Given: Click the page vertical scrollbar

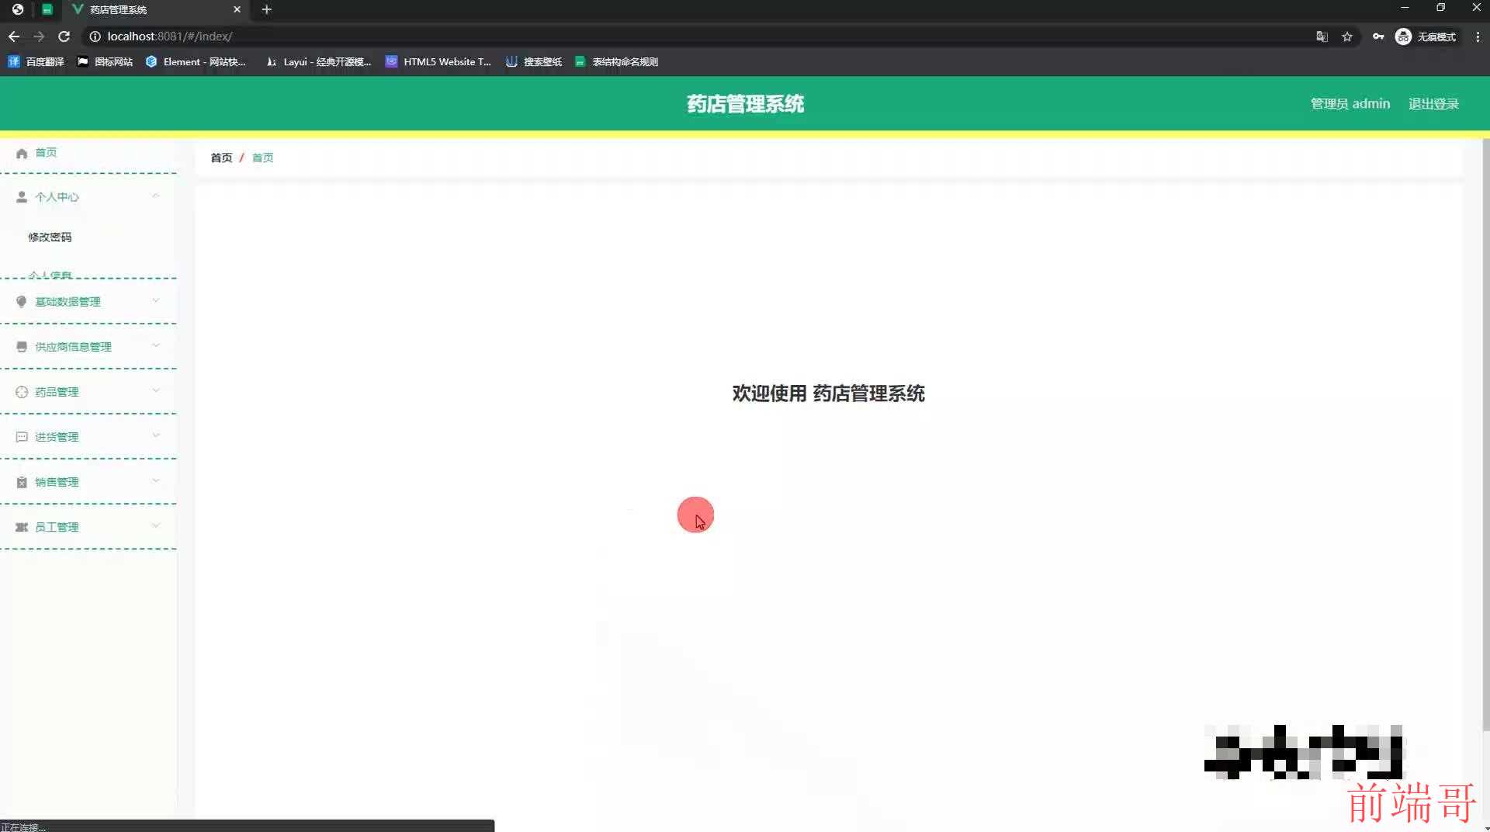Looking at the screenshot, I should click(x=1485, y=435).
